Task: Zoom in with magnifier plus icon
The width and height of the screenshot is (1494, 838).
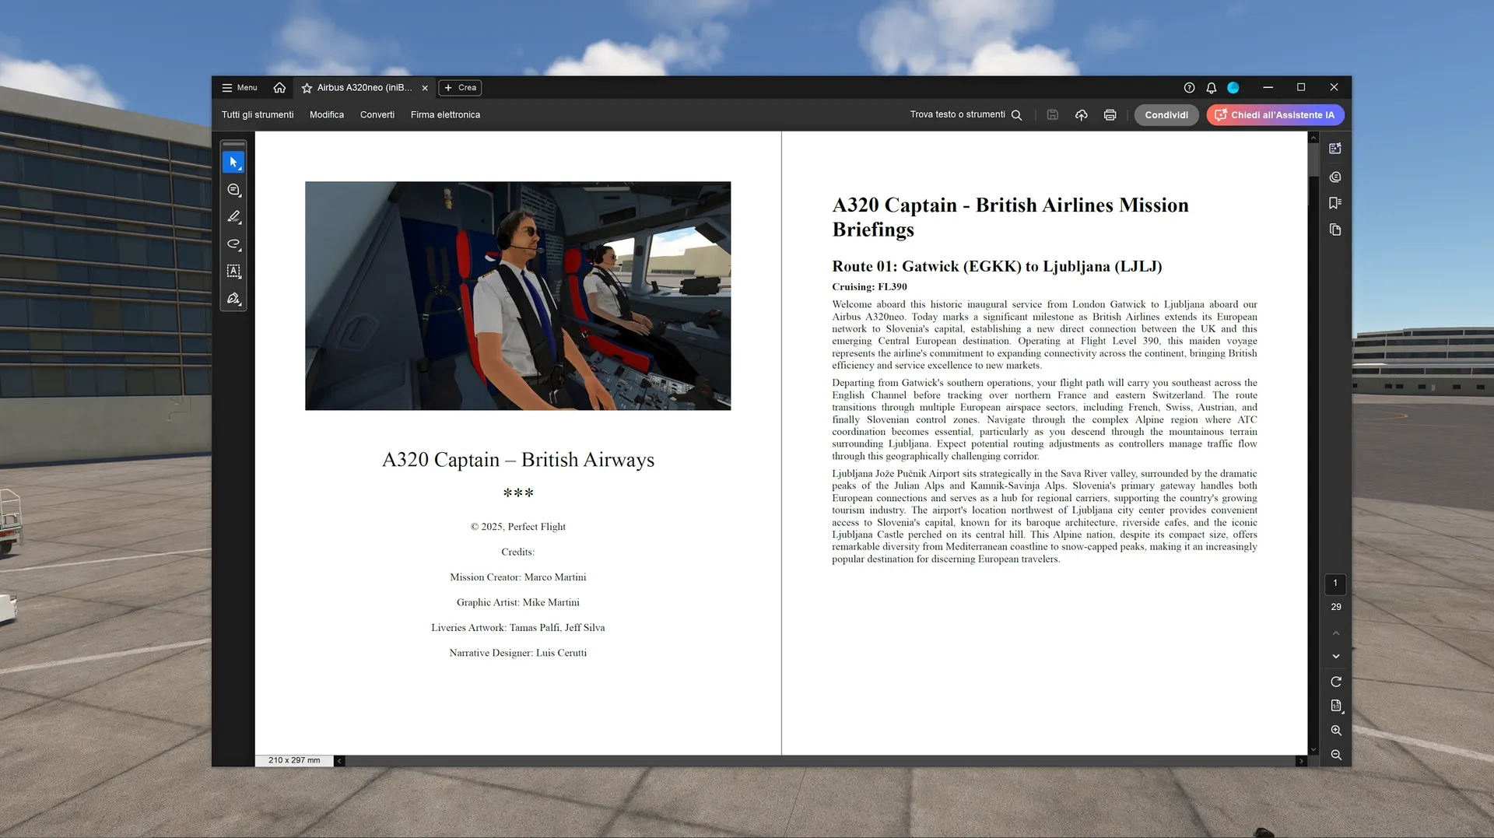Action: [1336, 731]
